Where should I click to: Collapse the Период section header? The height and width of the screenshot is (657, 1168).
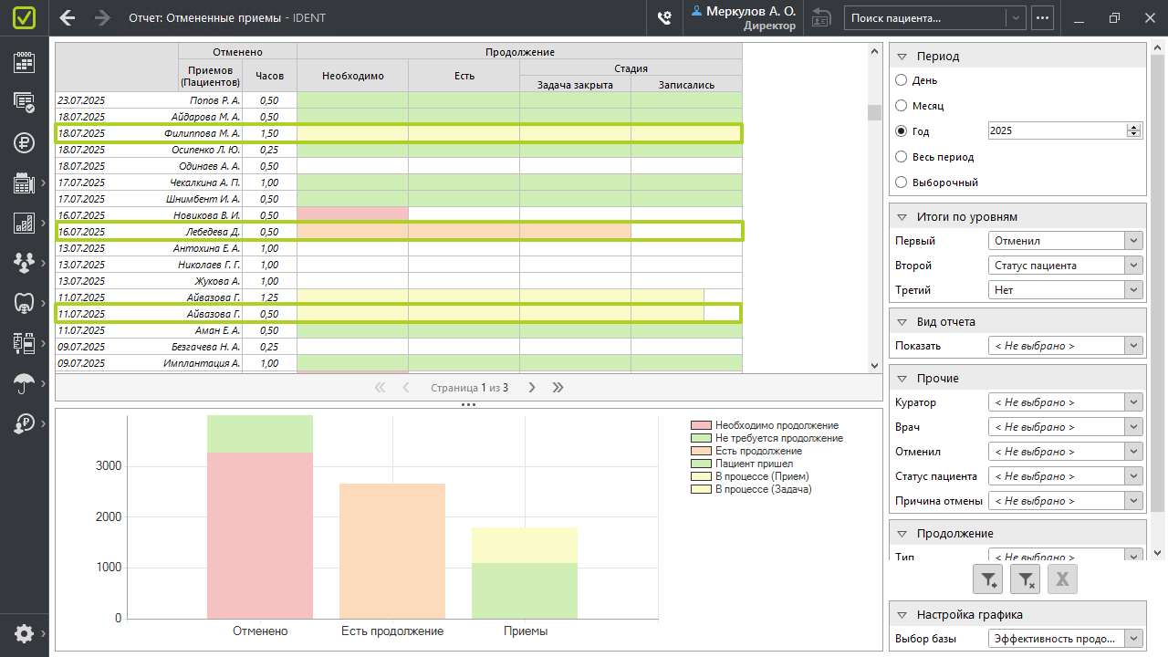pos(901,56)
